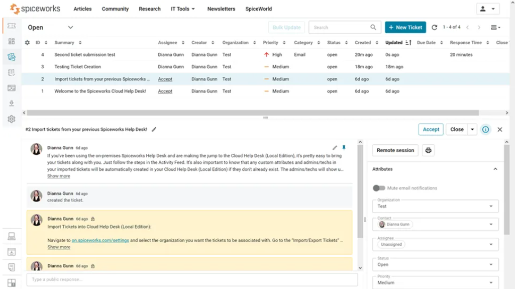Image resolution: width=516 pixels, height=291 pixels.
Task: Click the layout grid icon at sidebar bottom
Action: pos(12,283)
